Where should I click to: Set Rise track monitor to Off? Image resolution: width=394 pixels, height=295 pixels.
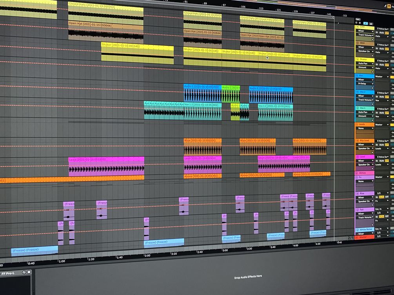387,197
